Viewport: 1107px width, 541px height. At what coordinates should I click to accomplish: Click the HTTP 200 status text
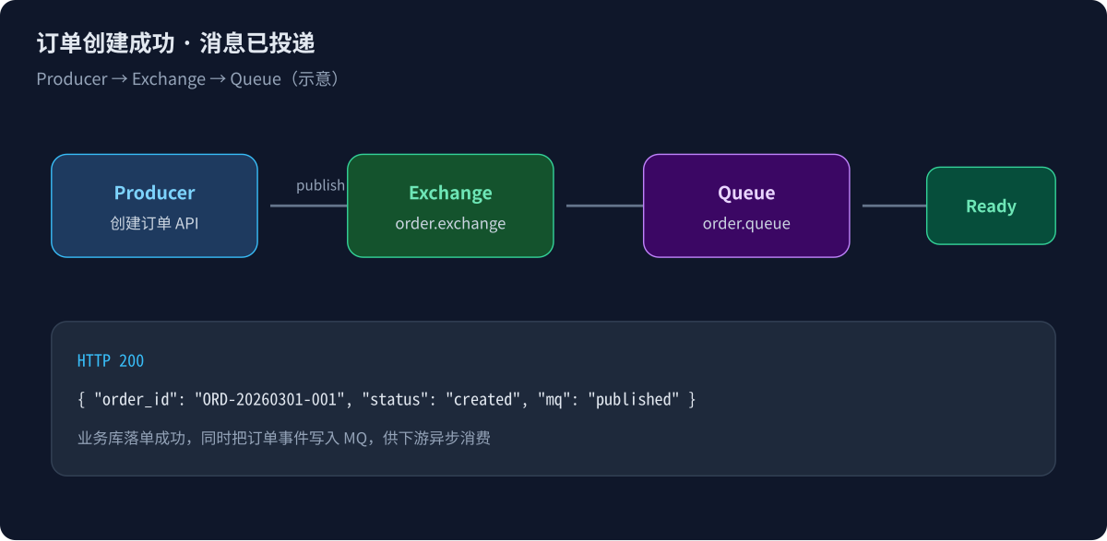coord(111,361)
